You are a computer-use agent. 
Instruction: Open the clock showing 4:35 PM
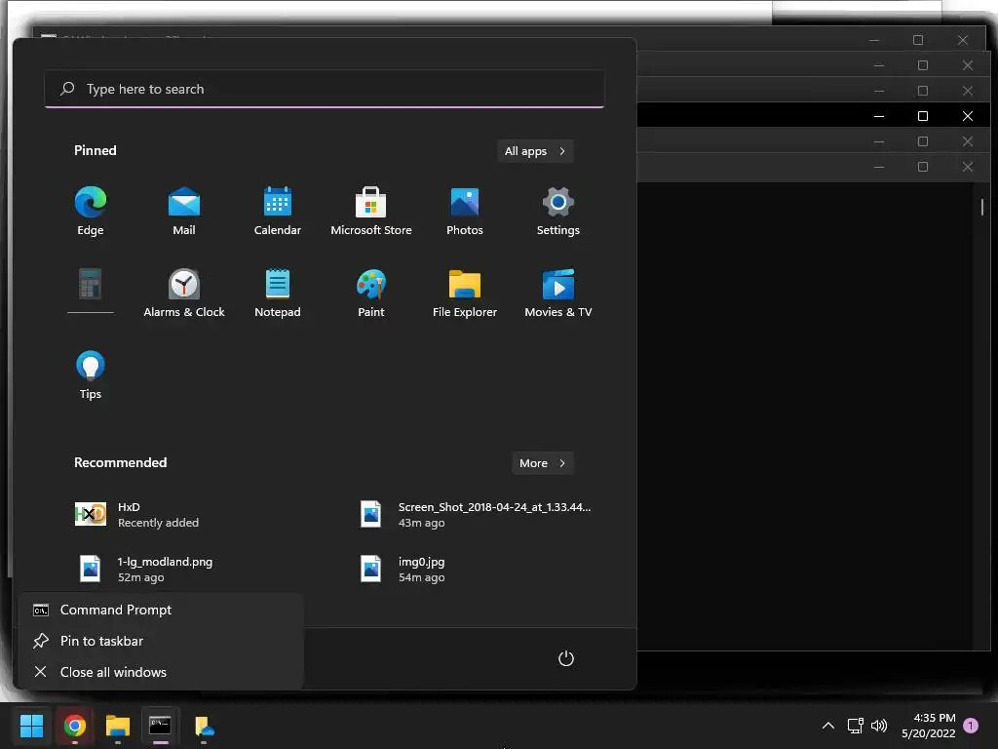(928, 726)
